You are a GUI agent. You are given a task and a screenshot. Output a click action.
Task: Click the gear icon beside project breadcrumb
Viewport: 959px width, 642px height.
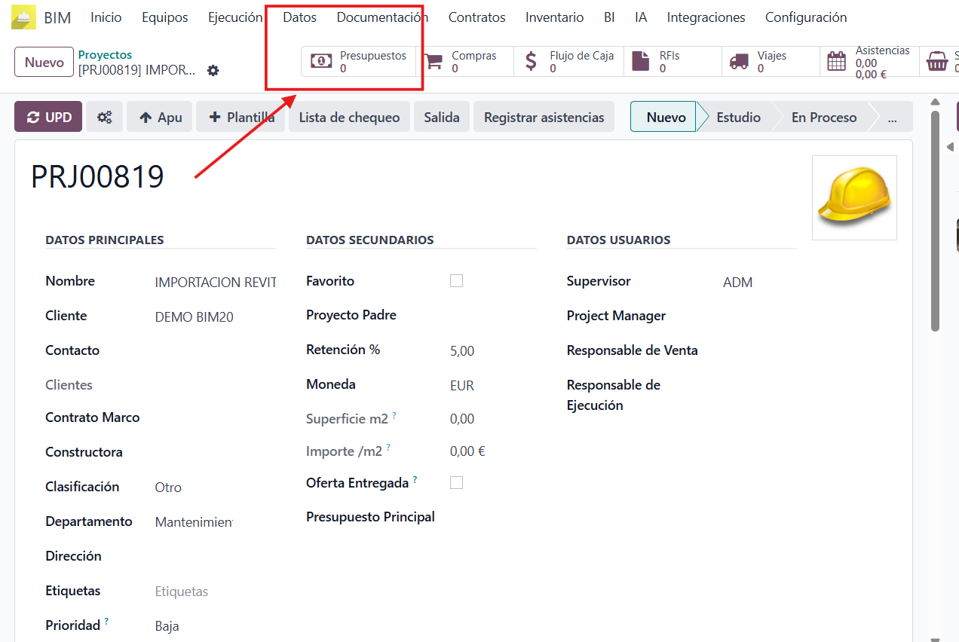pyautogui.click(x=213, y=70)
